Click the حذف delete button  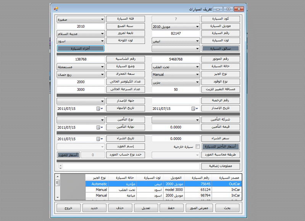120,208
